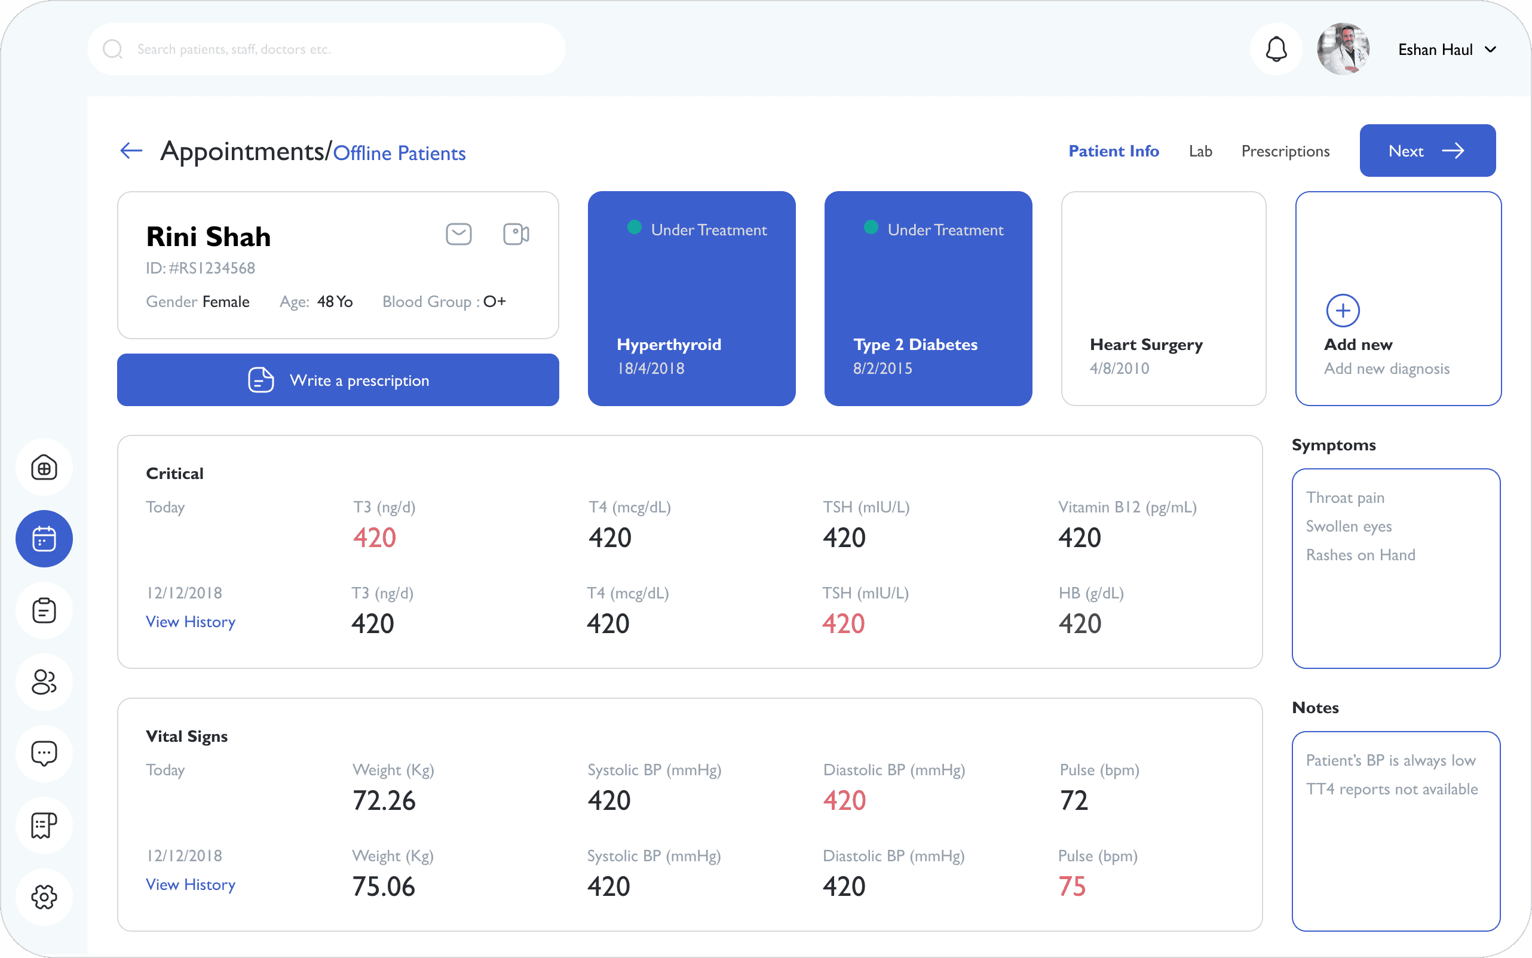Image resolution: width=1532 pixels, height=958 pixels.
Task: Select the 'Swollen eyes' symptom
Action: point(1349,527)
